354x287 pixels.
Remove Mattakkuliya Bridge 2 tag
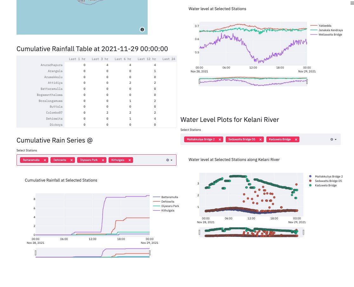(x=220, y=139)
